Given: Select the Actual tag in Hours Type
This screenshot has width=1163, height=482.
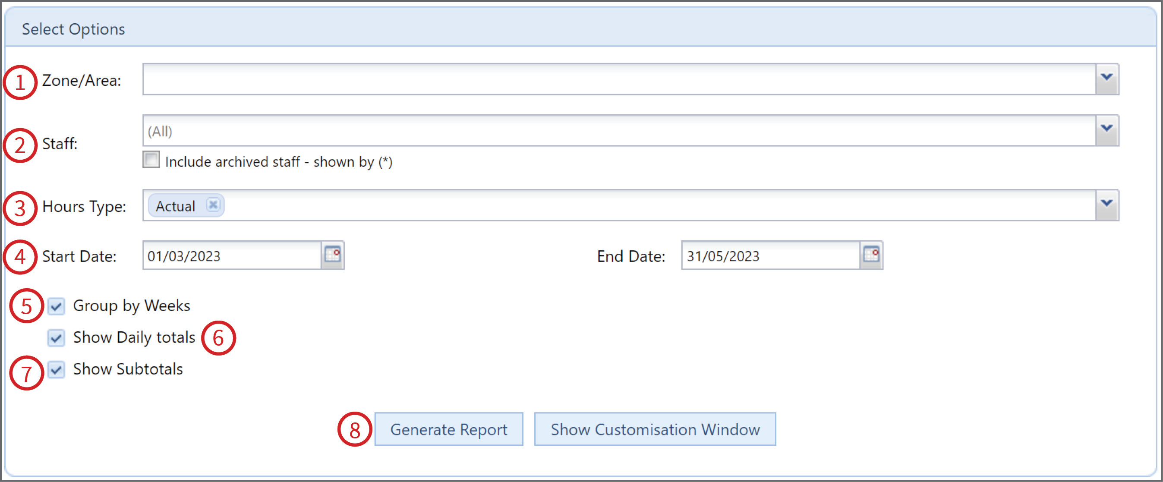Looking at the screenshot, I should tap(176, 205).
